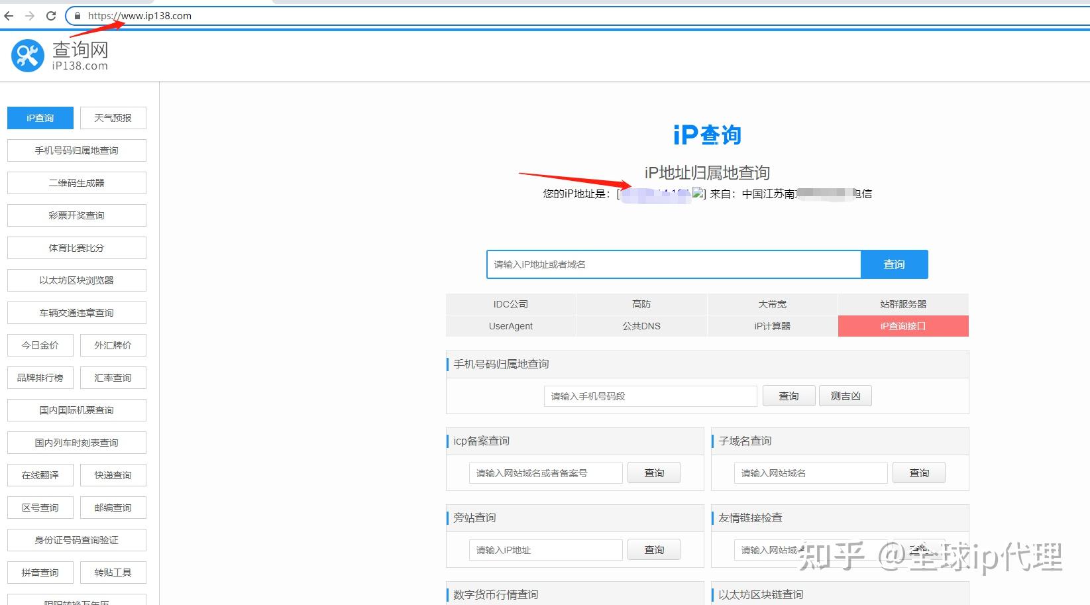Select the UserAgent category
The height and width of the screenshot is (605, 1090).
tap(510, 325)
